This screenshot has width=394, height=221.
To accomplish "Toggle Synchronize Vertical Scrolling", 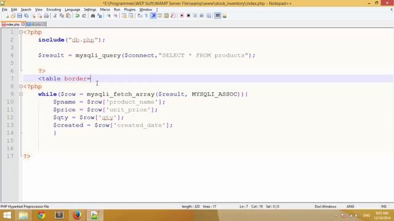I will point(124,16).
